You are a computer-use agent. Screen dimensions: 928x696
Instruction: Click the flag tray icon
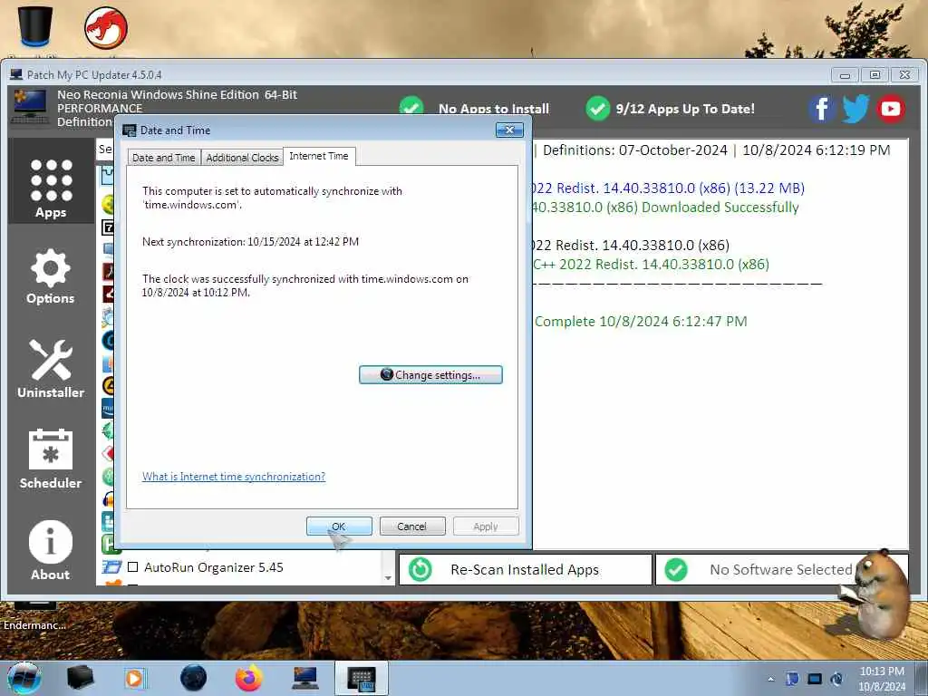coord(792,679)
